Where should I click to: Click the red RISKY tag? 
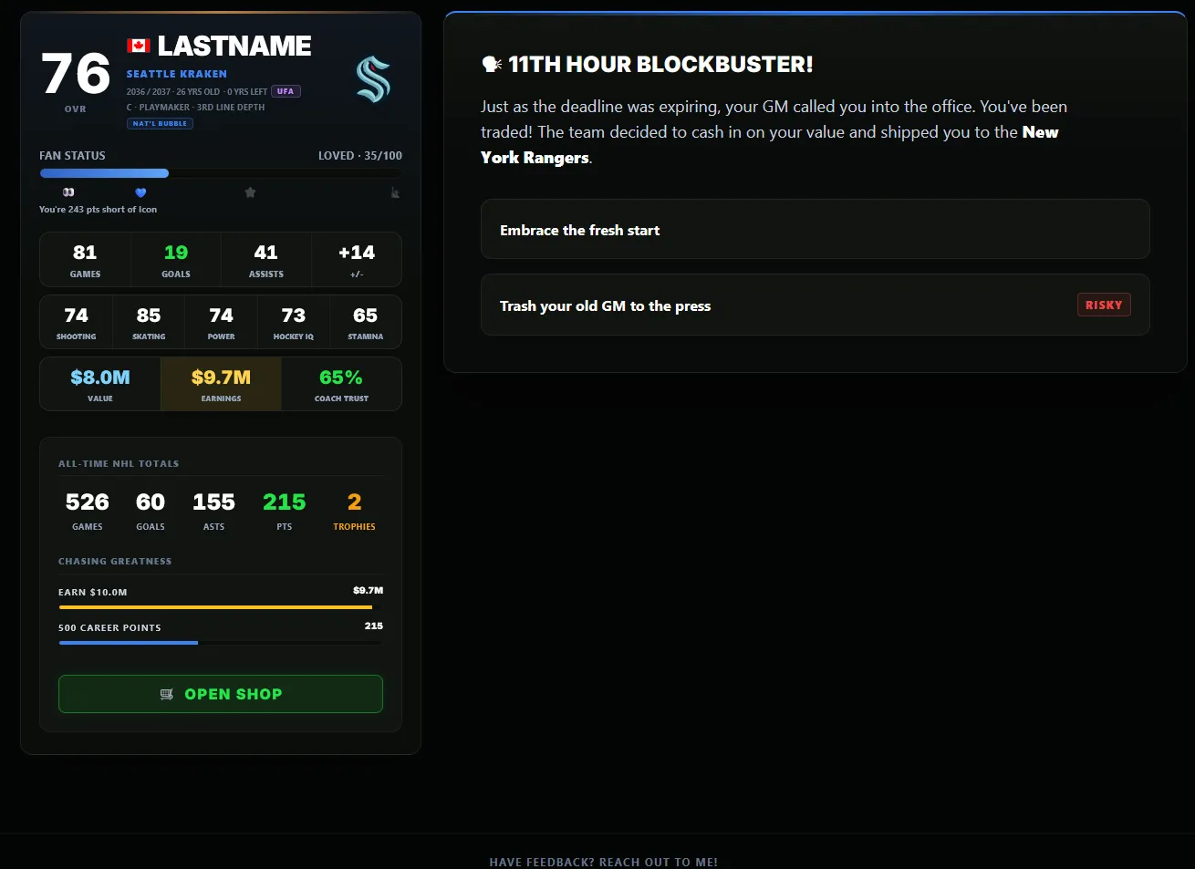(1104, 305)
